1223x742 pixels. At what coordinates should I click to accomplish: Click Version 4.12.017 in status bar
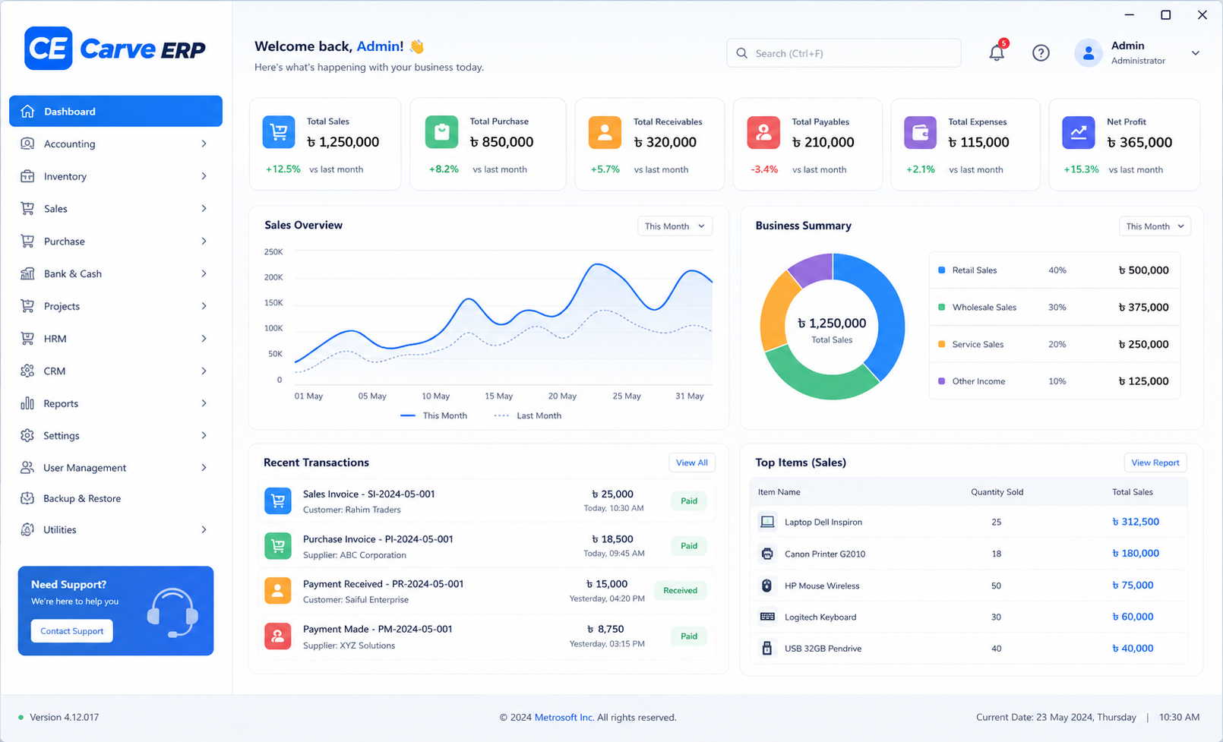pos(65,717)
